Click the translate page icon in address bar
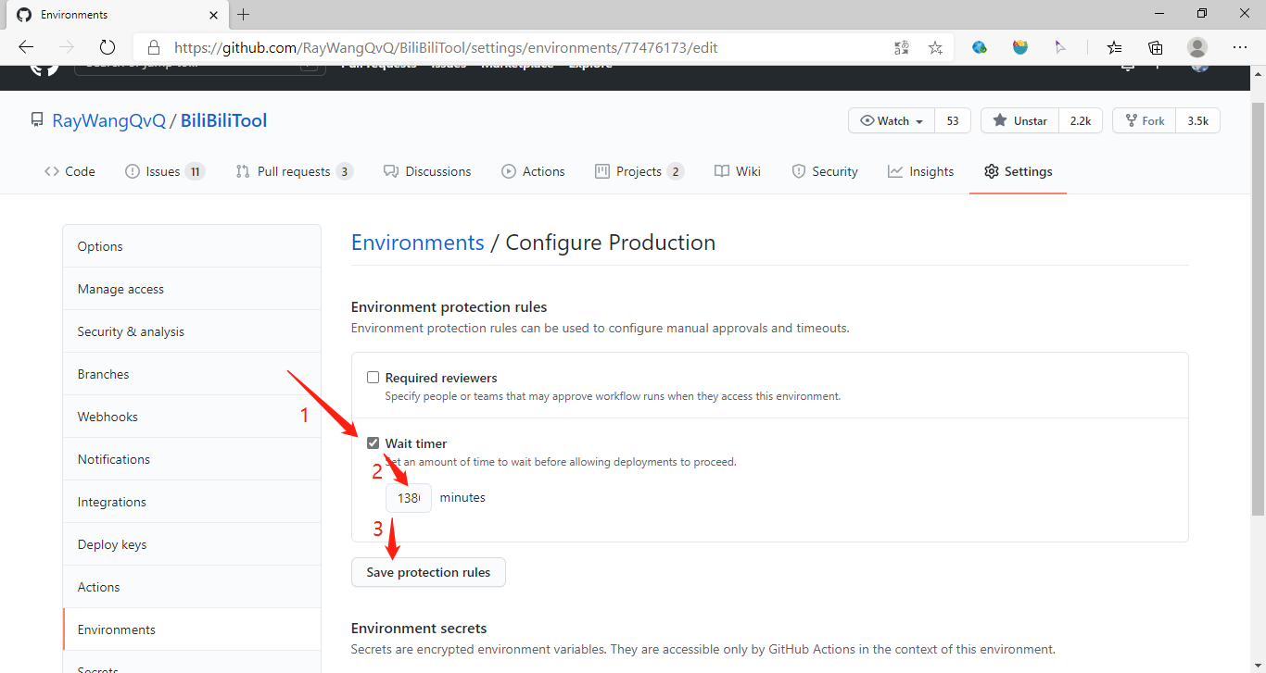 pyautogui.click(x=901, y=47)
